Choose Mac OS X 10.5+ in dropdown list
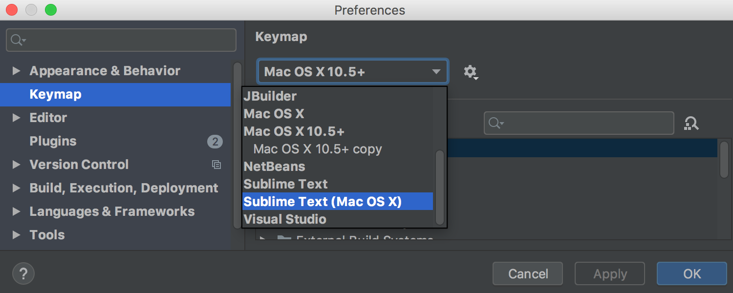This screenshot has width=733, height=293. coord(338,131)
